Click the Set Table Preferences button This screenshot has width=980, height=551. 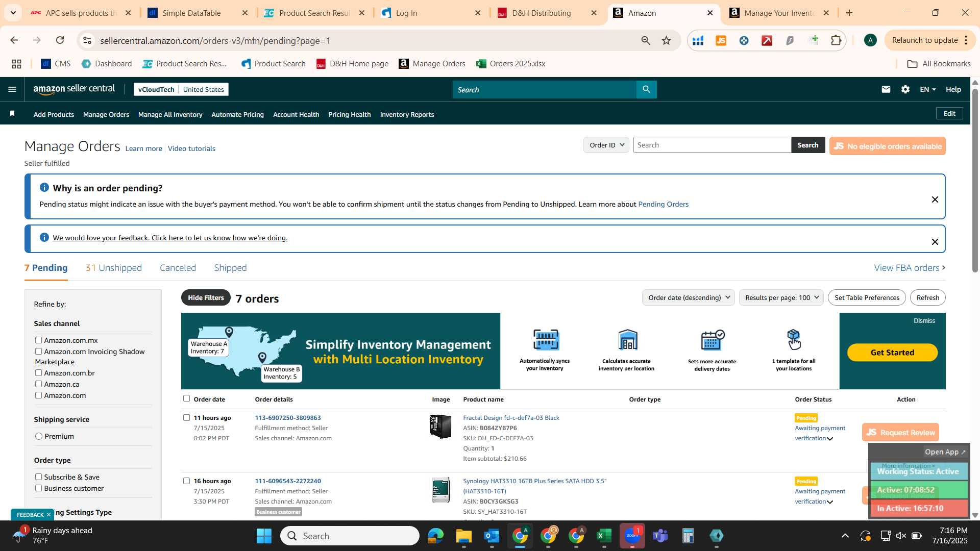pos(867,297)
